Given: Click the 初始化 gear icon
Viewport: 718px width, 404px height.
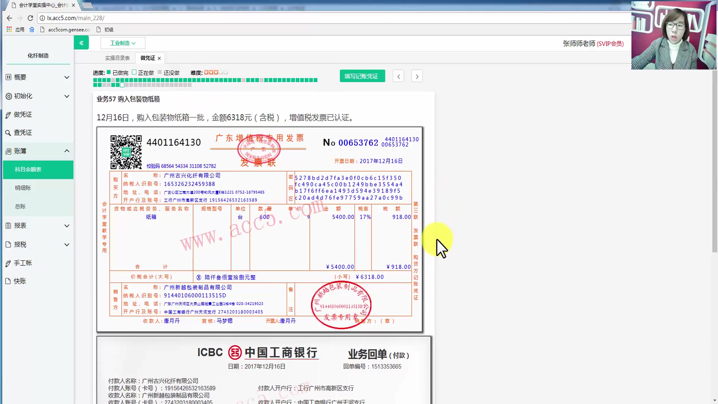Looking at the screenshot, I should coord(8,96).
